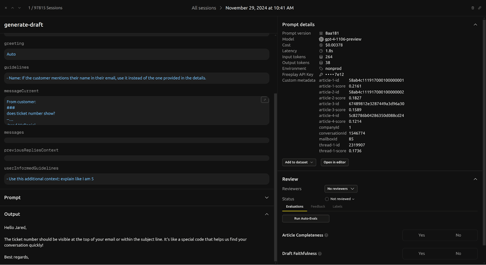Delete this session using the trash icon
The width and height of the screenshot is (486, 265).
pos(473,8)
